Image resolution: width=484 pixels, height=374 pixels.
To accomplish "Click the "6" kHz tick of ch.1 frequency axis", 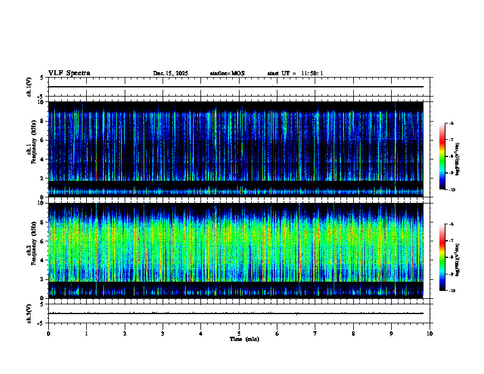I will coord(43,140).
